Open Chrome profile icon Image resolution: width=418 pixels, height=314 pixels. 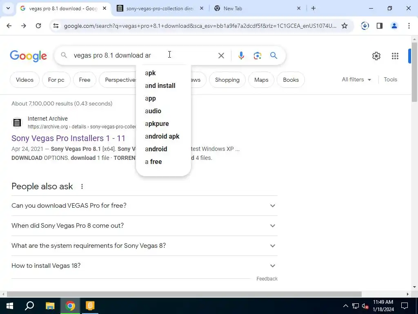394,26
